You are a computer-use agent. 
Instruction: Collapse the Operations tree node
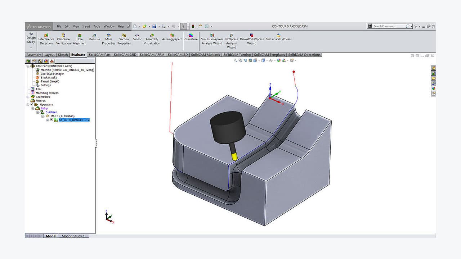28,104
